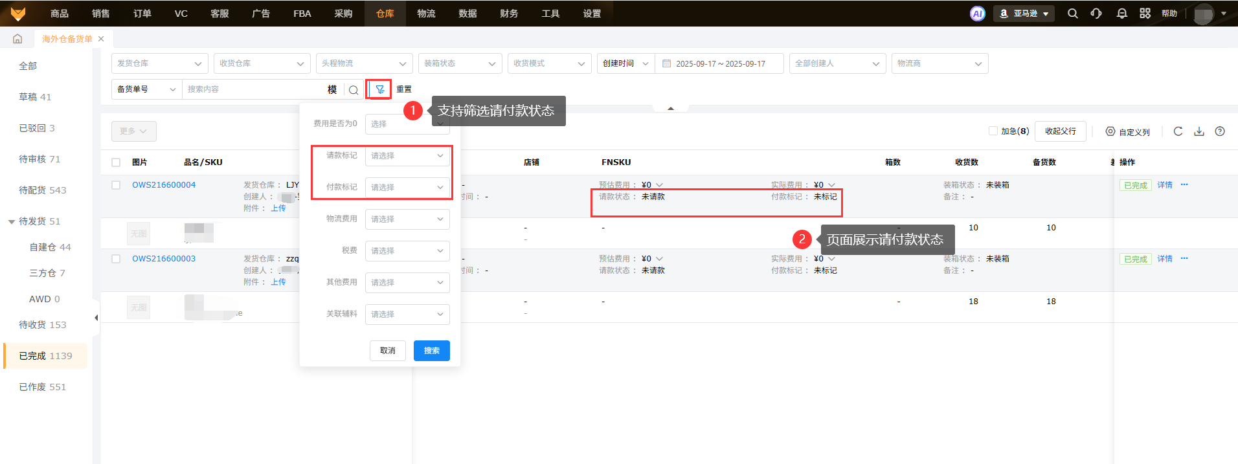Screen dimensions: 1238x464
Task: Open the 财务 top menu
Action: (x=509, y=14)
